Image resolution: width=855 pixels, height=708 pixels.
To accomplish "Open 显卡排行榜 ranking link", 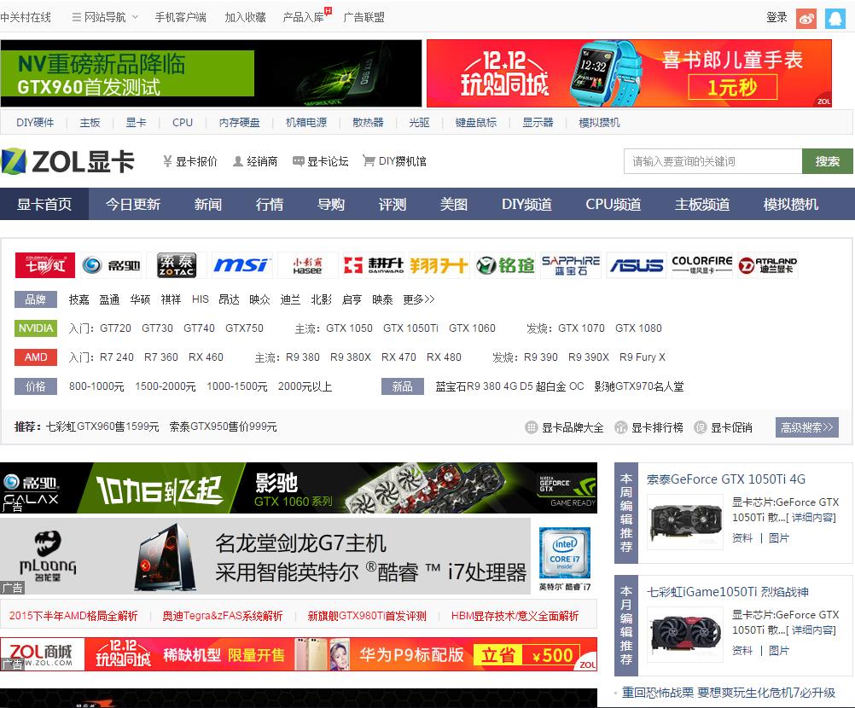I will [x=649, y=427].
